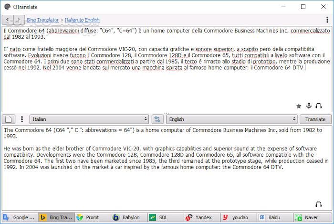Swap source and target languages
334x224 pixels.
(157, 119)
